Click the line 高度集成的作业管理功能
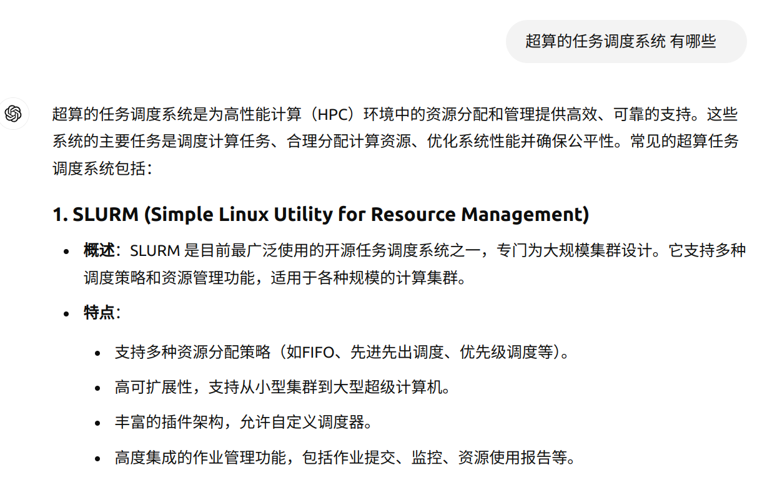This screenshot has width=762, height=480. pyautogui.click(x=345, y=458)
